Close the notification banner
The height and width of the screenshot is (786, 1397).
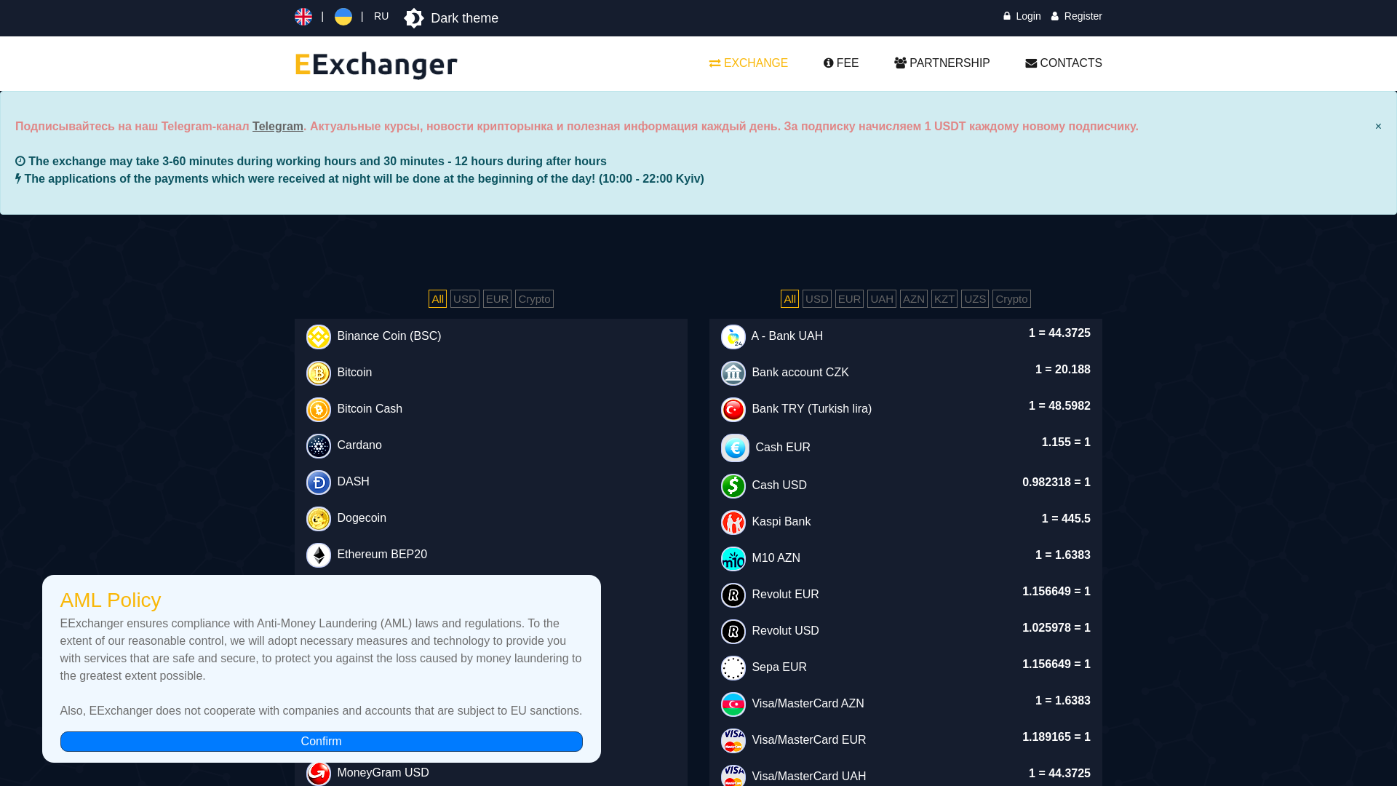click(1378, 127)
